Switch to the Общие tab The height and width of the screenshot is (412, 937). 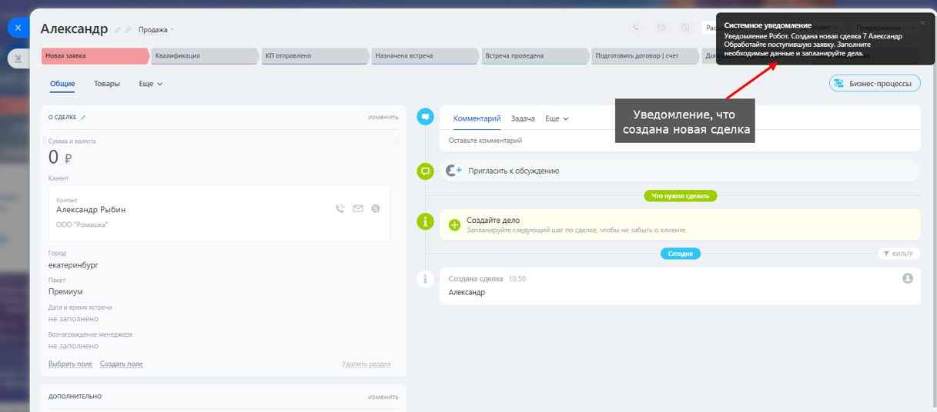click(62, 84)
